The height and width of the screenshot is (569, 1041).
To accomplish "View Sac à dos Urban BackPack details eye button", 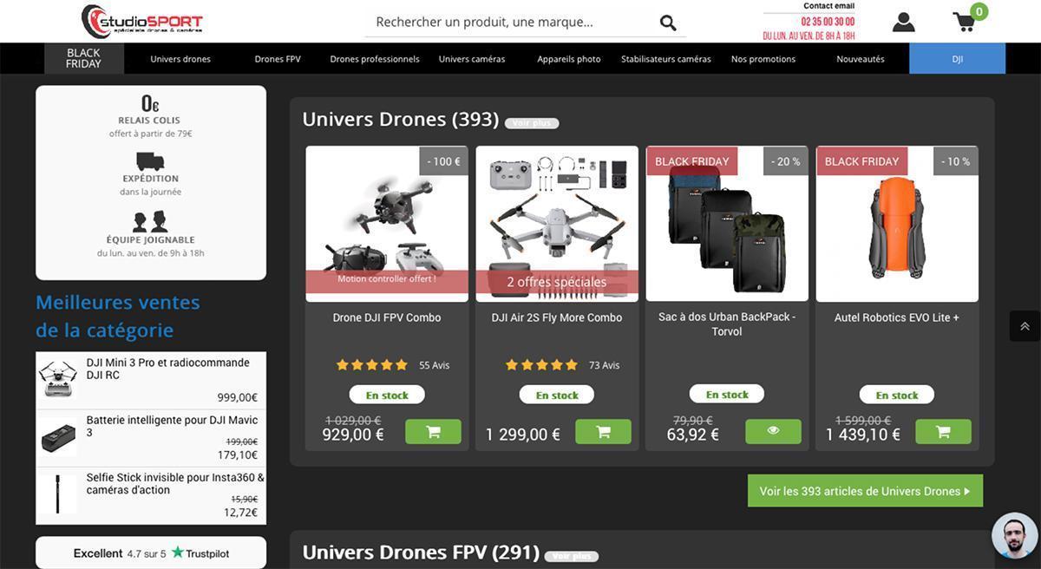I will pos(773,431).
